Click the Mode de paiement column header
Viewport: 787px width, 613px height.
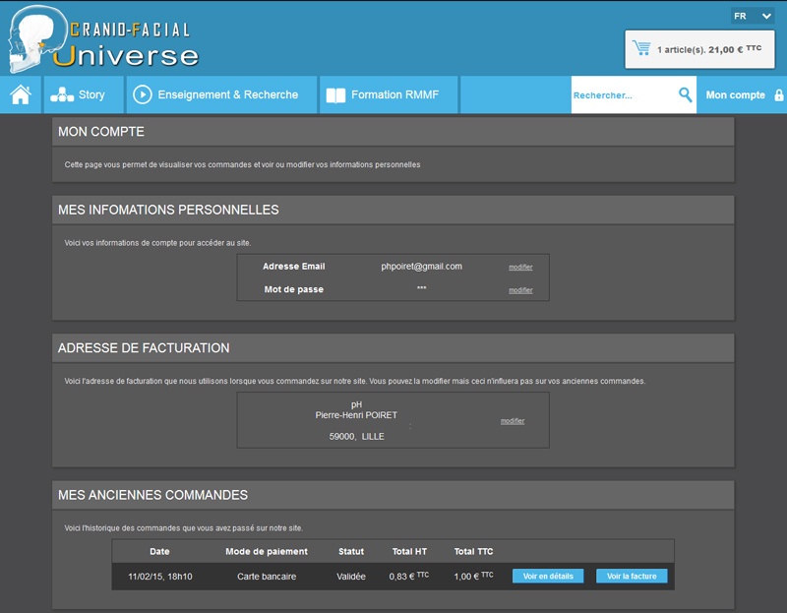pyautogui.click(x=267, y=551)
